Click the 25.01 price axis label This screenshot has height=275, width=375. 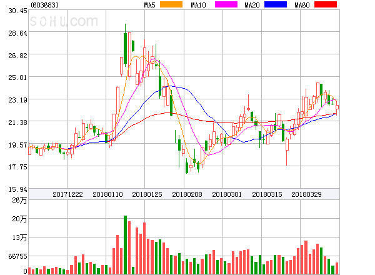17,77
